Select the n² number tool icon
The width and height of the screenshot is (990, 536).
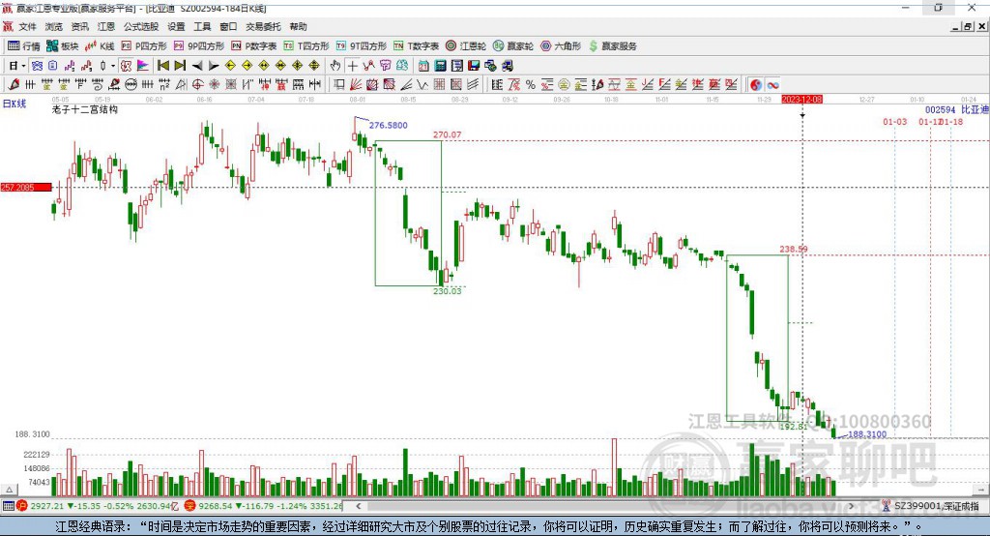[x=164, y=85]
